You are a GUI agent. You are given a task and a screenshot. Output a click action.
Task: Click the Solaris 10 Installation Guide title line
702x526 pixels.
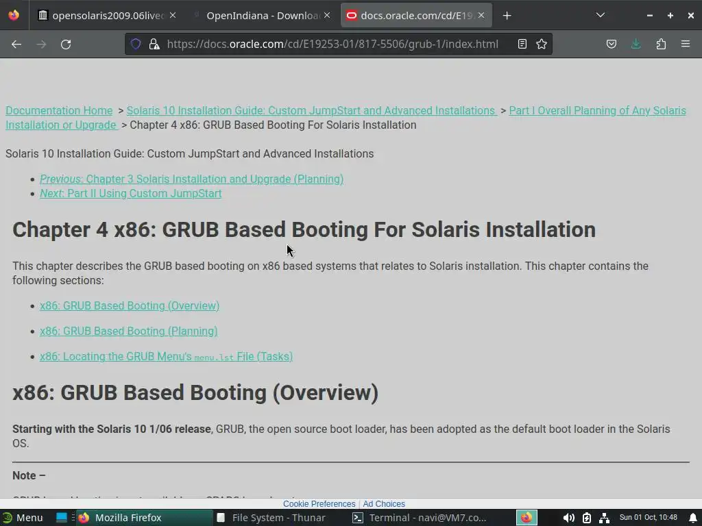coord(189,153)
